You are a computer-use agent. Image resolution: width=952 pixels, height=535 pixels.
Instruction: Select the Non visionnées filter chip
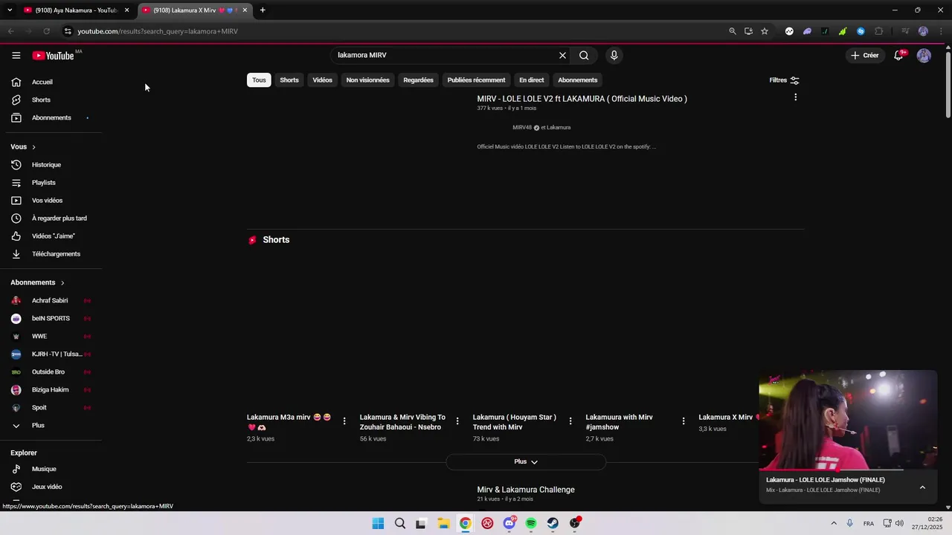pyautogui.click(x=367, y=80)
